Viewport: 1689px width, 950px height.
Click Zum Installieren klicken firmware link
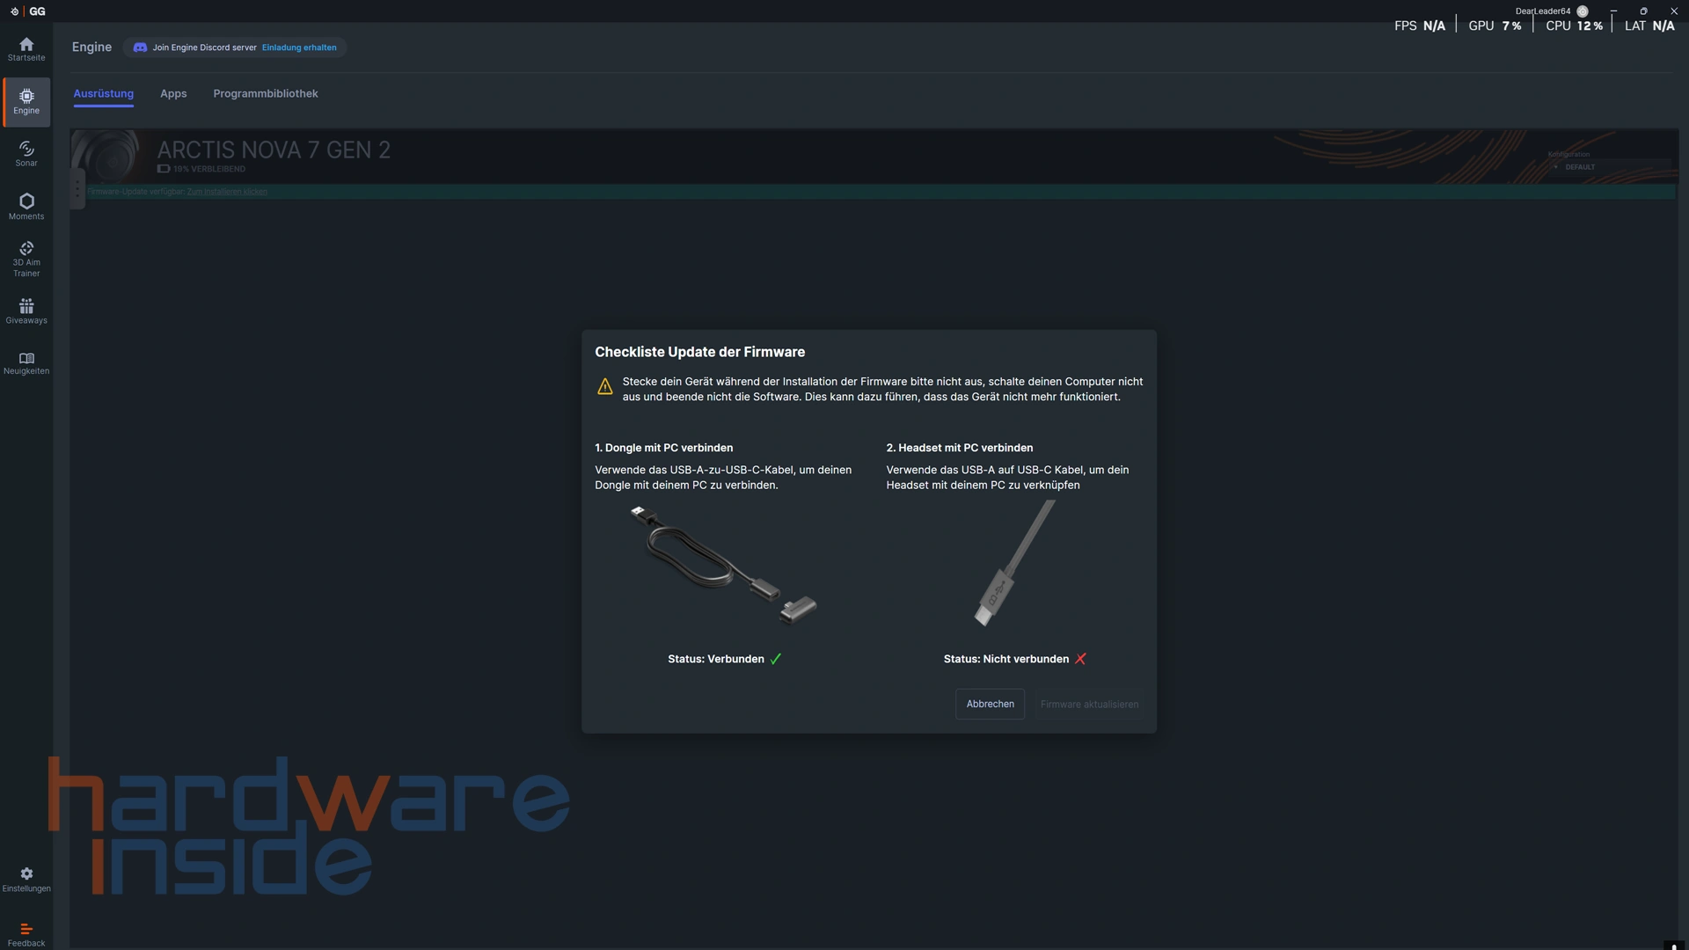pyautogui.click(x=227, y=192)
